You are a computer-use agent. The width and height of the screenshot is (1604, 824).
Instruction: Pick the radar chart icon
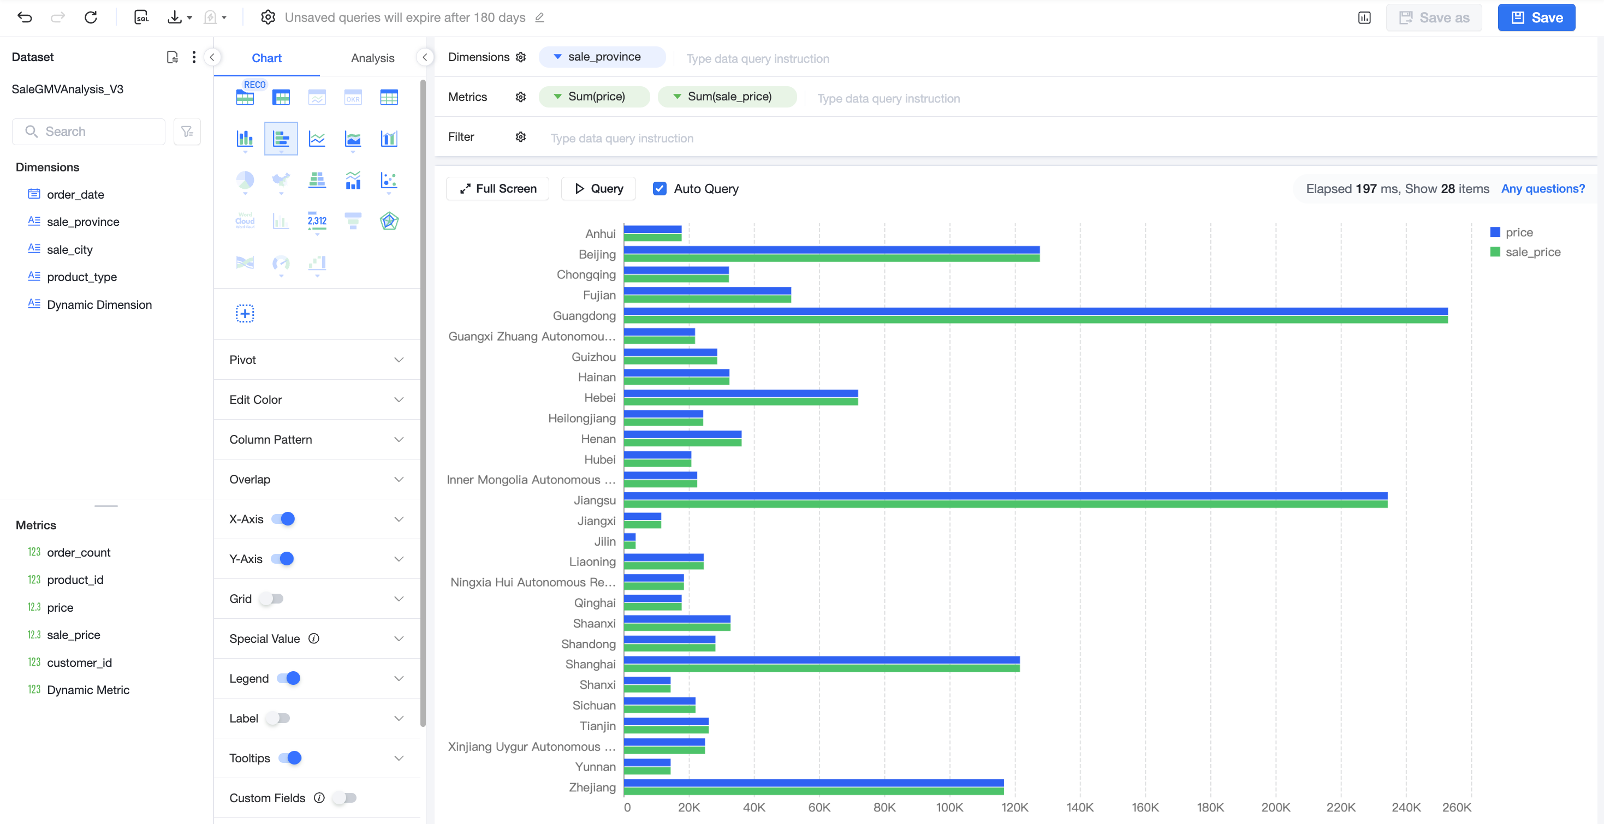click(389, 221)
